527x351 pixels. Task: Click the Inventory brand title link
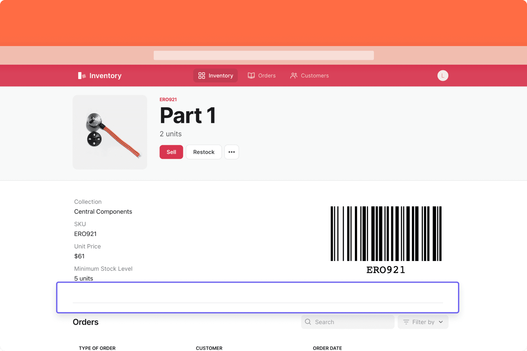pyautogui.click(x=105, y=76)
